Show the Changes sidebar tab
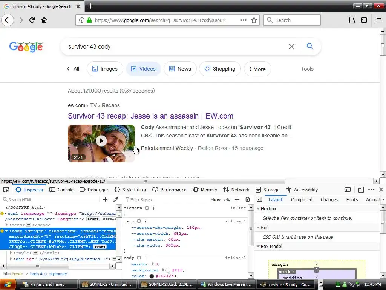Screen dimensions: 386x290 (329, 199)
